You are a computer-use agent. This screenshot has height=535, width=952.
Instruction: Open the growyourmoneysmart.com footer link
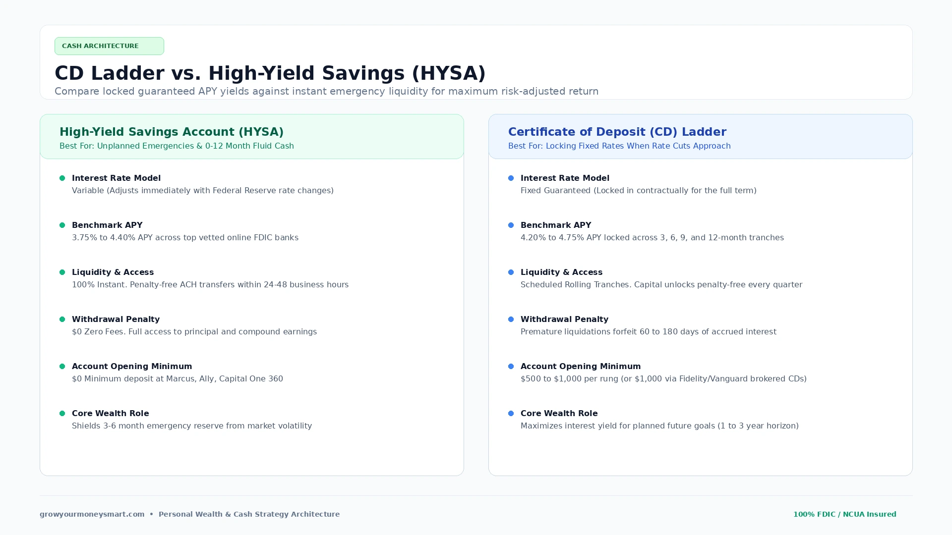point(92,514)
